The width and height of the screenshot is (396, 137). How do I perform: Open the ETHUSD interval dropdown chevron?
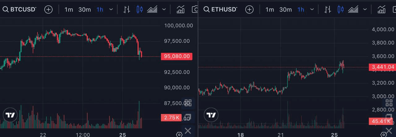pos(312,10)
